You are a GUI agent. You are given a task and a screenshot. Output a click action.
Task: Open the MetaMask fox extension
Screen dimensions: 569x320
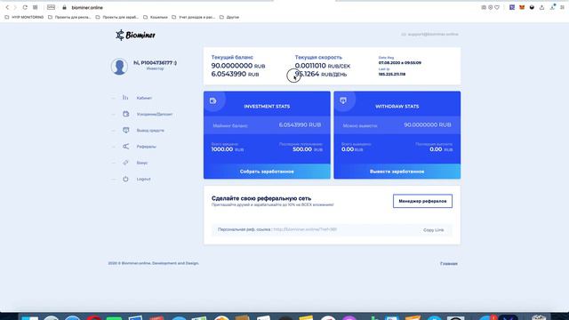coord(522,7)
